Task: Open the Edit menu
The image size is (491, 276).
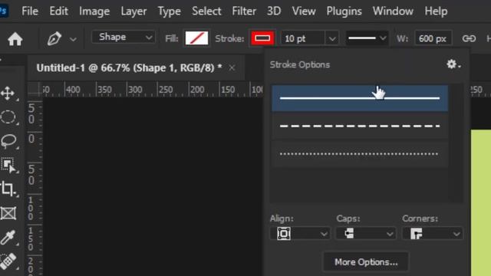Action: [58, 11]
